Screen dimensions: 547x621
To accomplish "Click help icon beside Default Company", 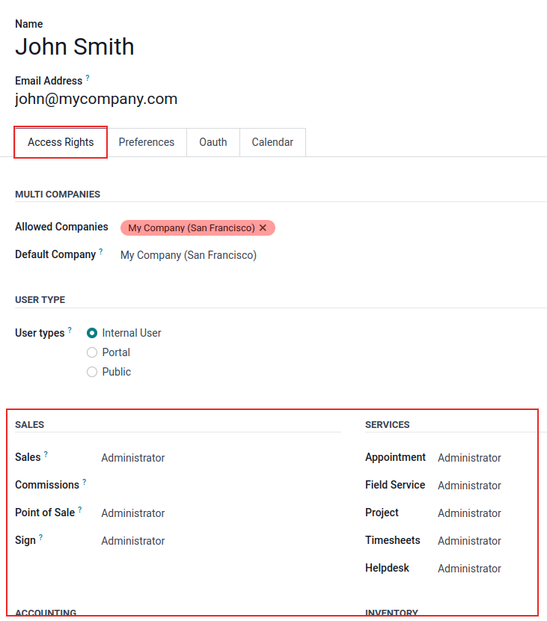I will [101, 252].
